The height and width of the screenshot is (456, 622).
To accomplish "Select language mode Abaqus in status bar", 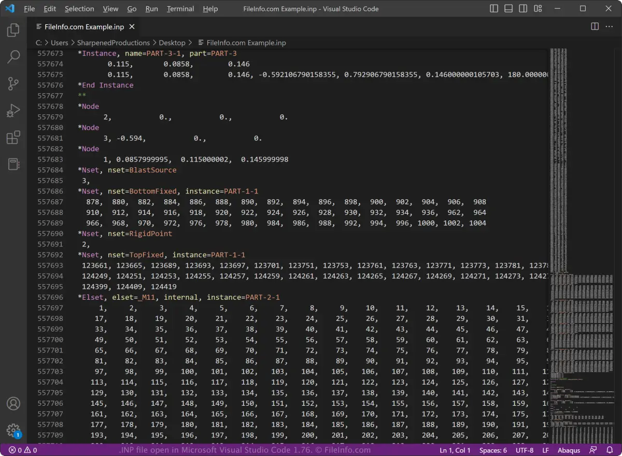I will coord(569,450).
